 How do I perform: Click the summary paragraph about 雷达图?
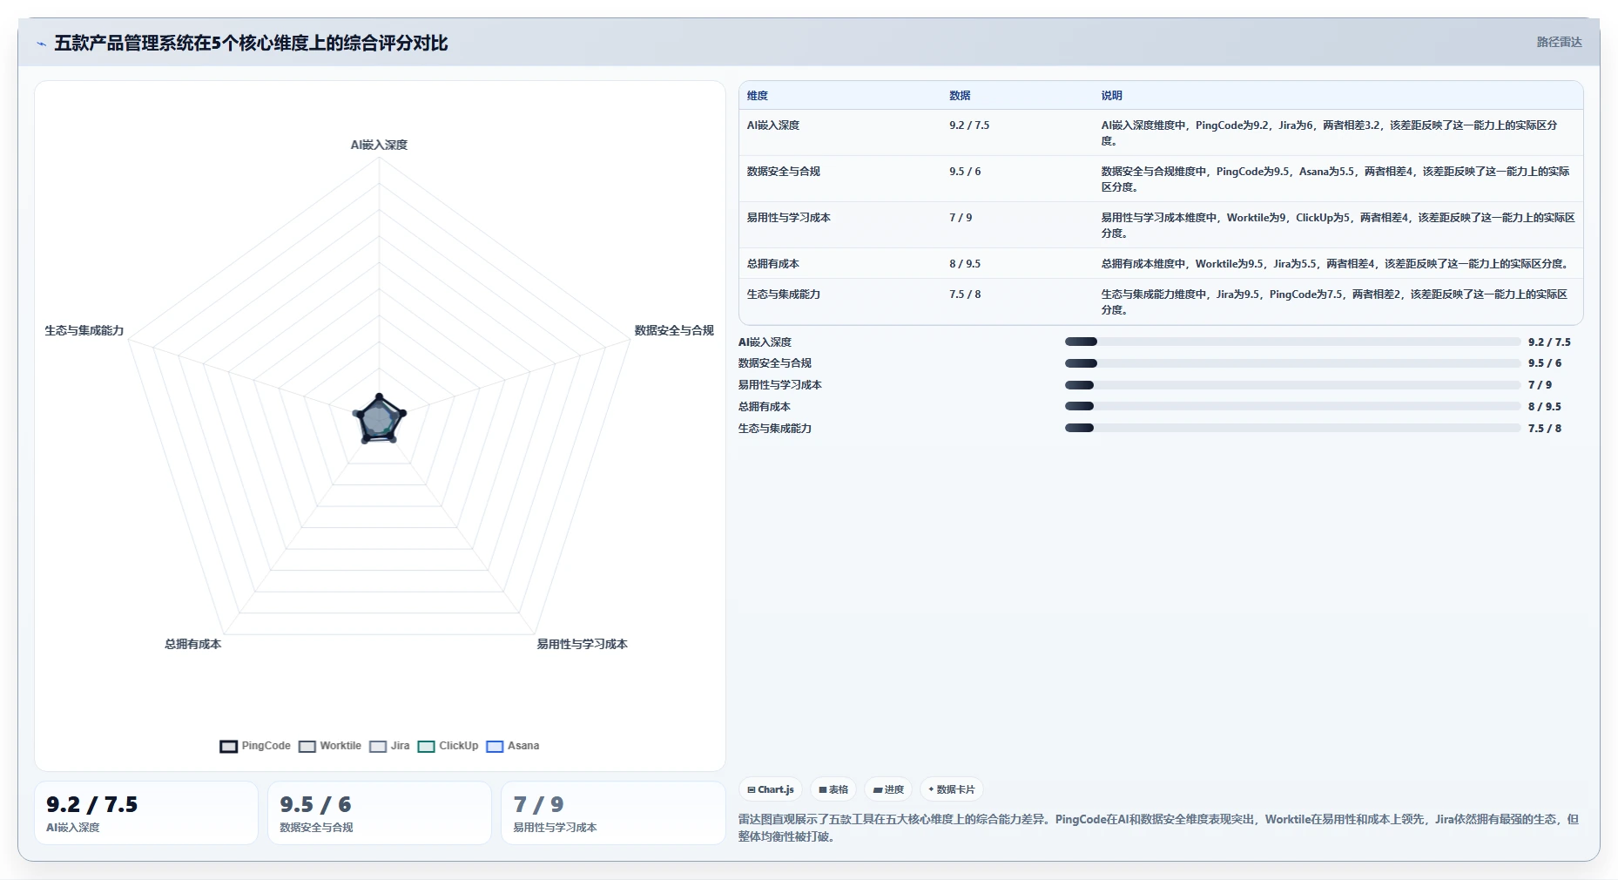pos(1159,828)
